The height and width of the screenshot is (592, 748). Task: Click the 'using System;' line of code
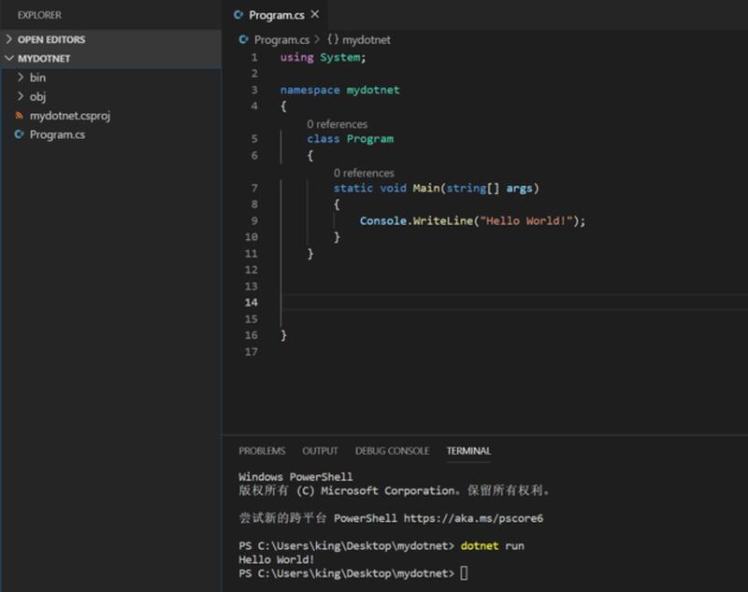point(323,58)
